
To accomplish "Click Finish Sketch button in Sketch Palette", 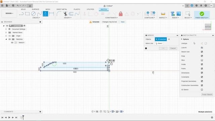I will (x=207, y=94).
